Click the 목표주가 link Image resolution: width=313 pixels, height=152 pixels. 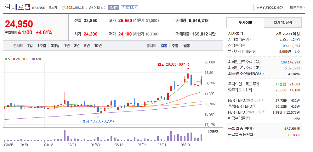pos(252,84)
